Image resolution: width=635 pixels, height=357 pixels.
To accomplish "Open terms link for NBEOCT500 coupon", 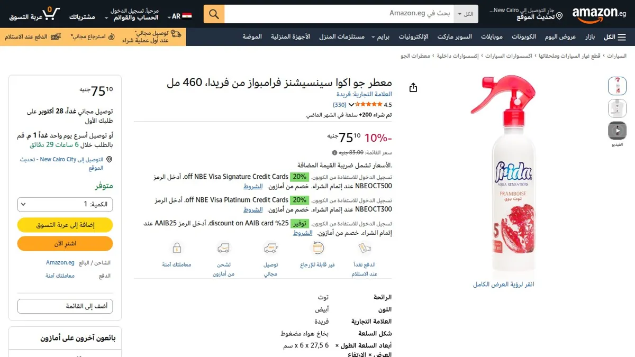I will (x=253, y=186).
